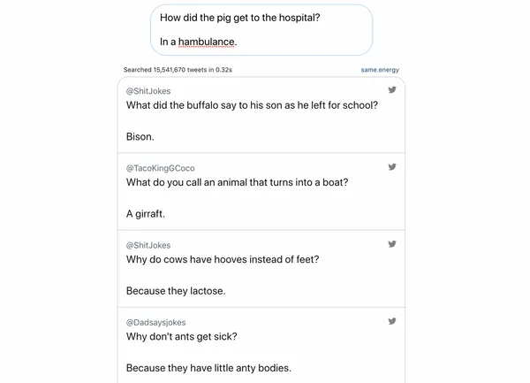The width and height of the screenshot is (530, 383).
Task: Click the Because they lactose punchline
Action: (176, 291)
